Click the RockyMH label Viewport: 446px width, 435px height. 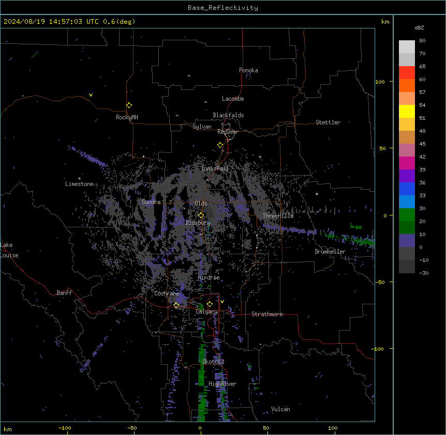point(127,117)
